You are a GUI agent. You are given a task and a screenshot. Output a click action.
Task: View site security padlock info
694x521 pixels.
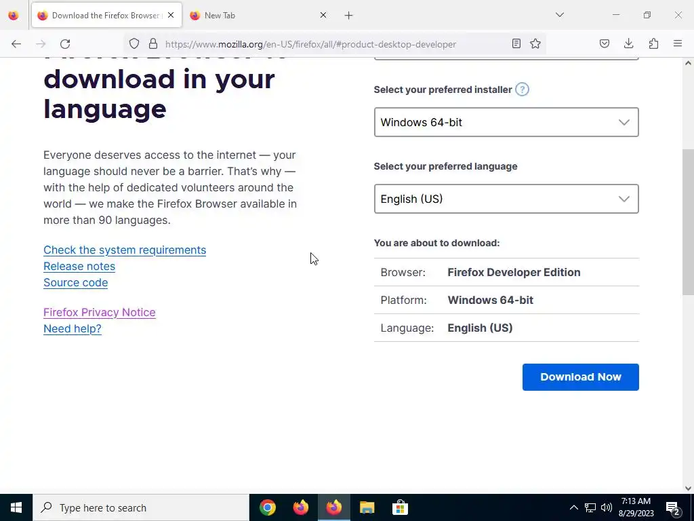click(x=153, y=44)
